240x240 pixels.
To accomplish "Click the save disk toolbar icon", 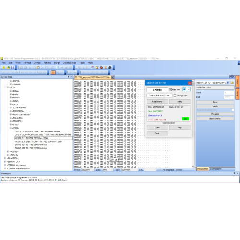I will [12, 68].
